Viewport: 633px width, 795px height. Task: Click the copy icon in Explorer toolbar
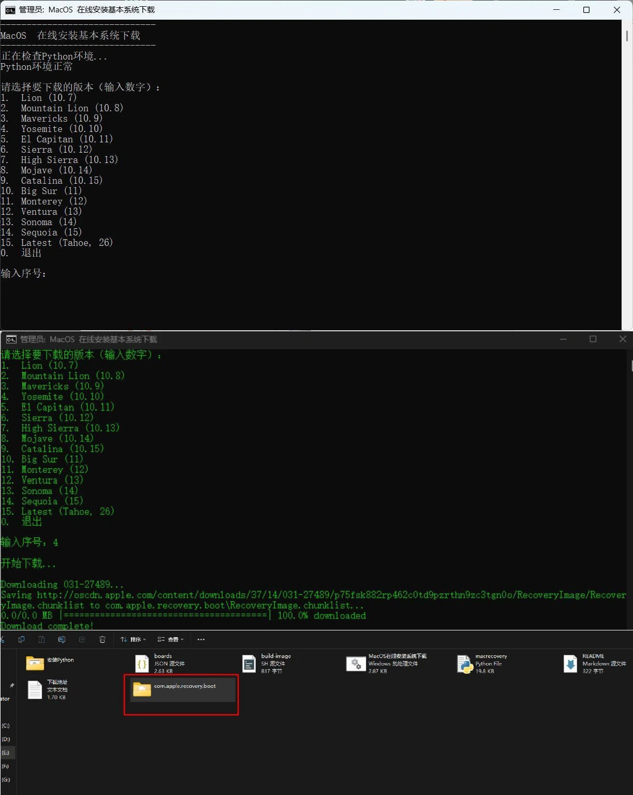click(21, 639)
